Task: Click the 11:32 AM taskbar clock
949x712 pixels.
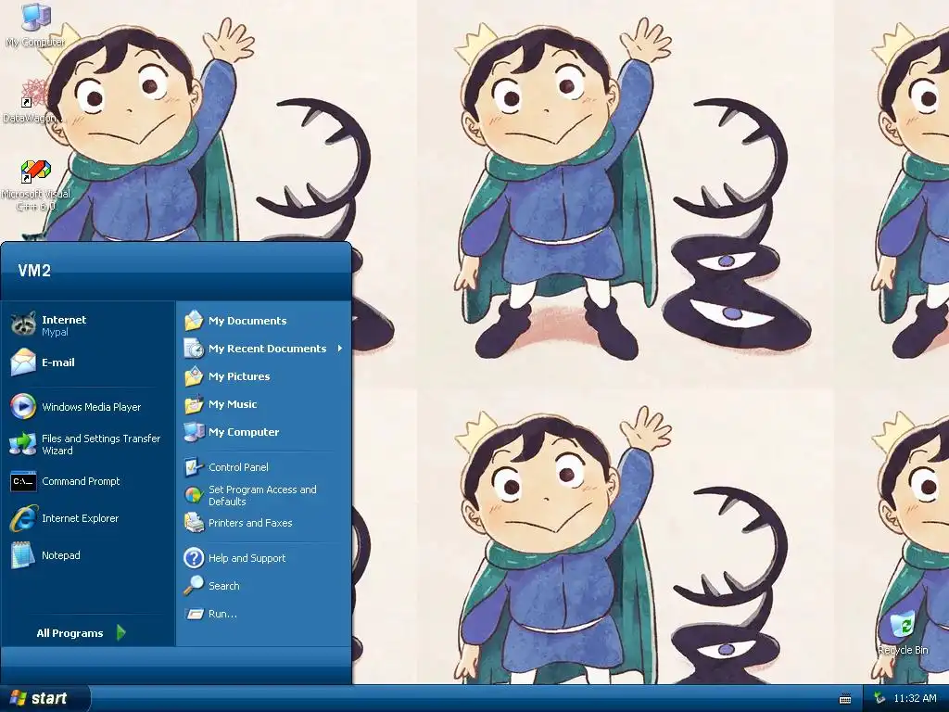Action: (x=915, y=698)
